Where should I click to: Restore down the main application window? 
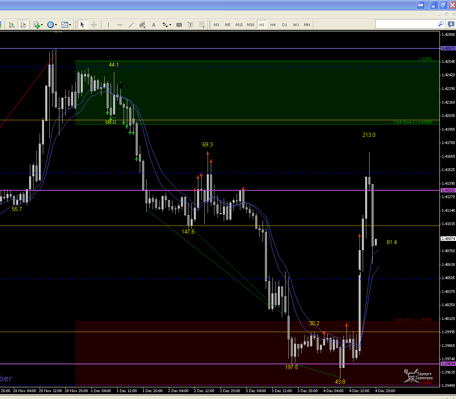click(x=443, y=5)
